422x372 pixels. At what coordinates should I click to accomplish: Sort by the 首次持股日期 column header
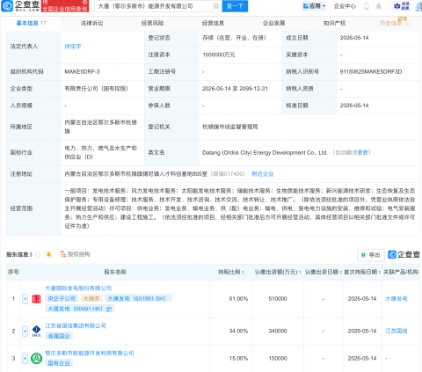362,272
